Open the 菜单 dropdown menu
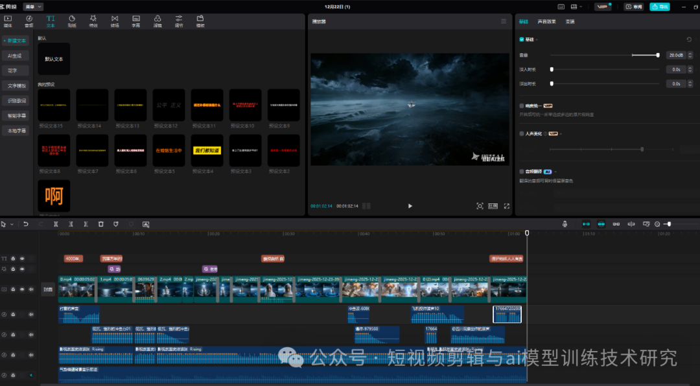Viewport: 700px width, 386px height. point(33,6)
